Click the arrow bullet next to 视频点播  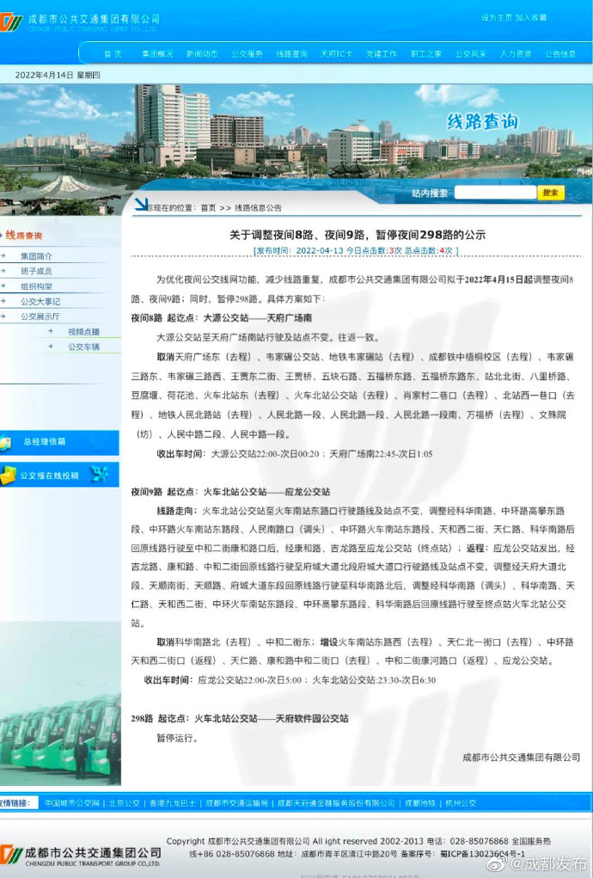[52, 332]
